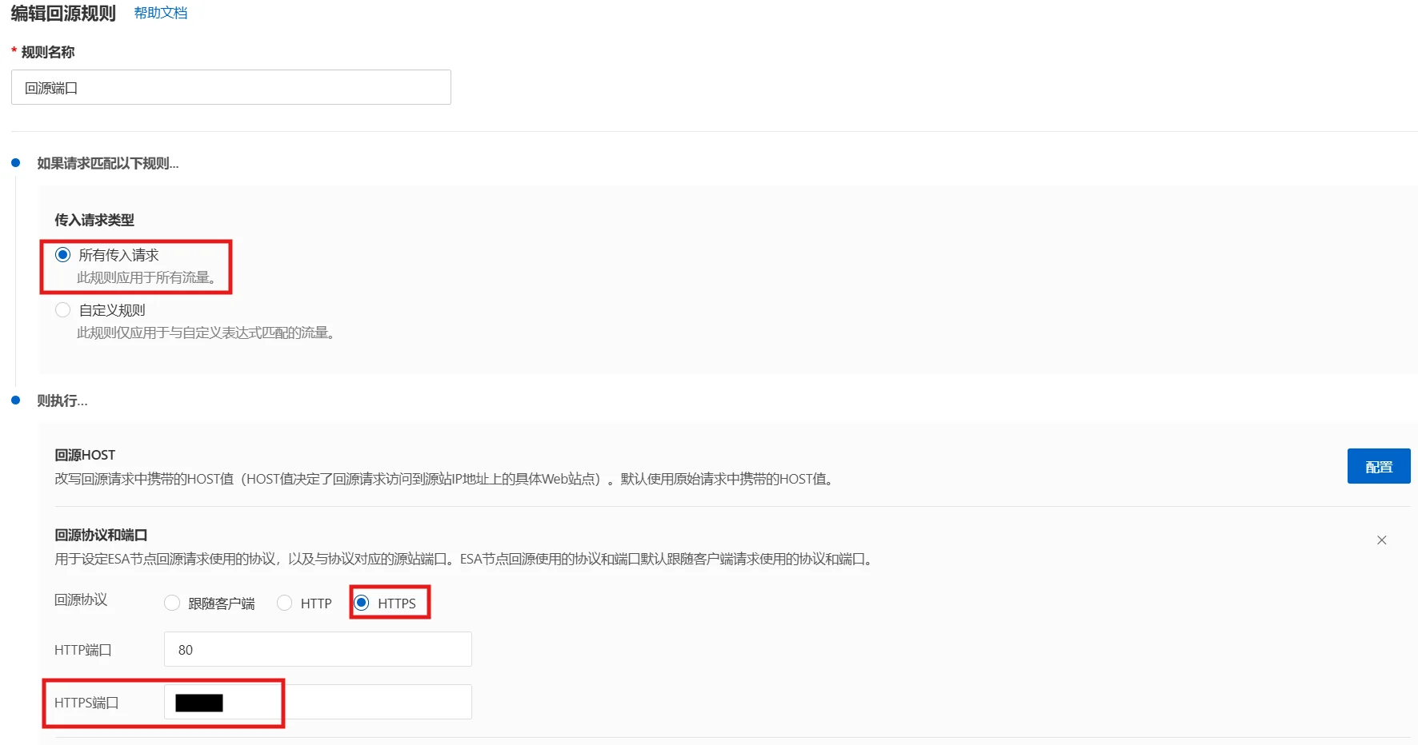Select the HTTPS origin protocol radio
The image size is (1418, 745).
(x=362, y=604)
